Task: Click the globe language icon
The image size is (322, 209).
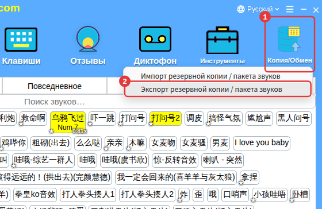Action: coord(241,9)
